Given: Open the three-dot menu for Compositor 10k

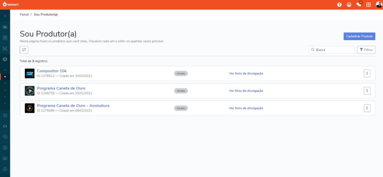Looking at the screenshot, I should pos(367,73).
